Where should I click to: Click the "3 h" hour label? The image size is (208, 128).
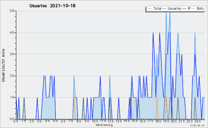click(40, 121)
